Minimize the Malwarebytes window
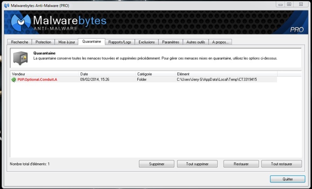This screenshot has width=312, height=189. point(280,5)
